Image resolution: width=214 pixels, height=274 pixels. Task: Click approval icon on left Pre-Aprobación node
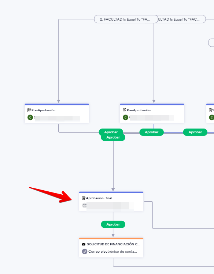pos(29,110)
